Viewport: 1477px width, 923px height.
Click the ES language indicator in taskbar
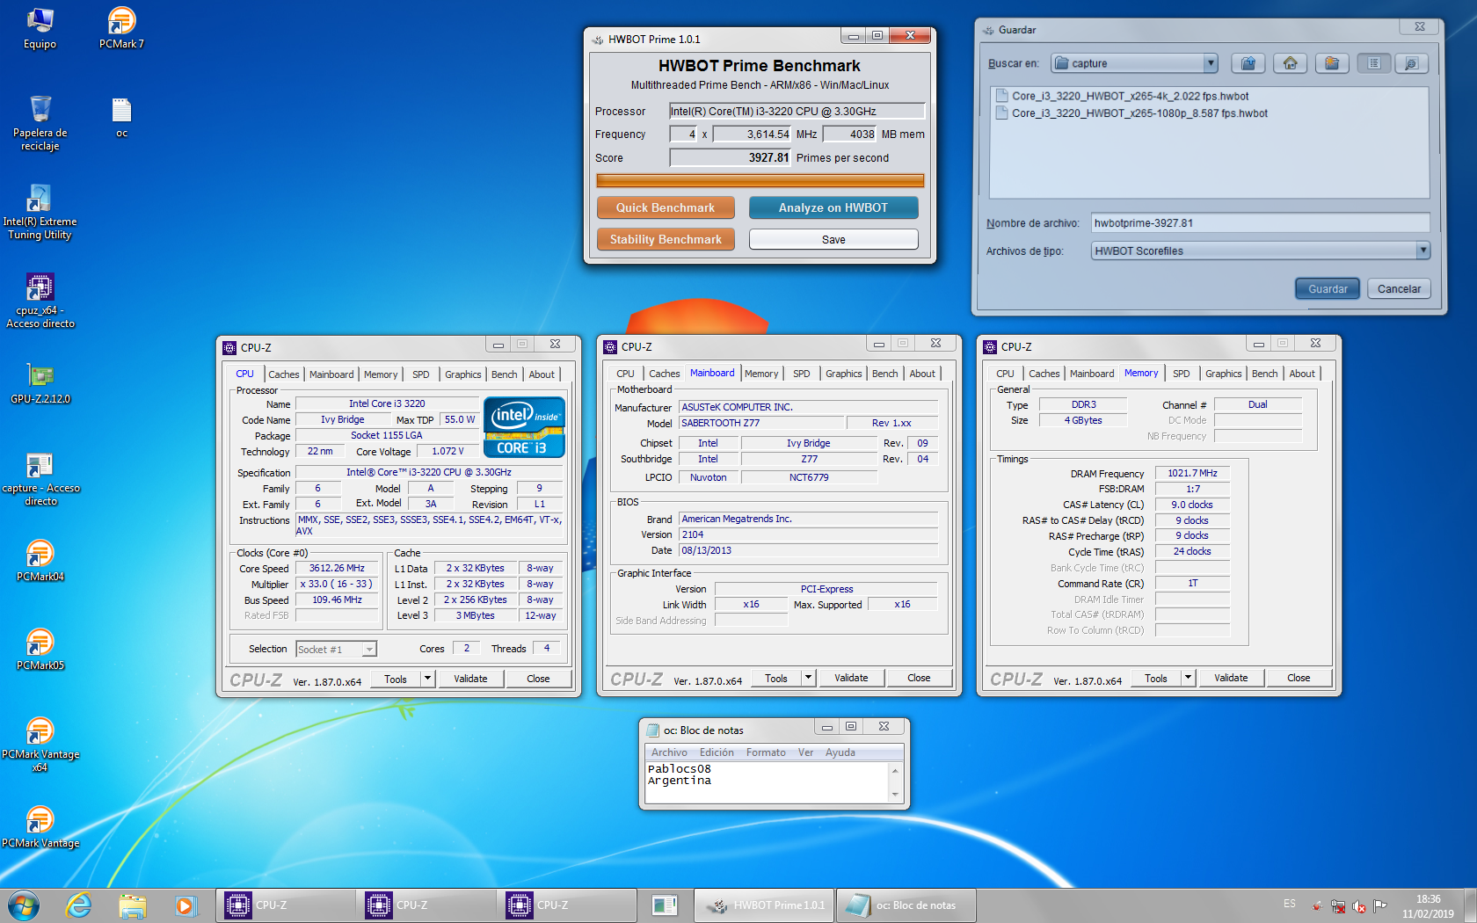[1289, 904]
